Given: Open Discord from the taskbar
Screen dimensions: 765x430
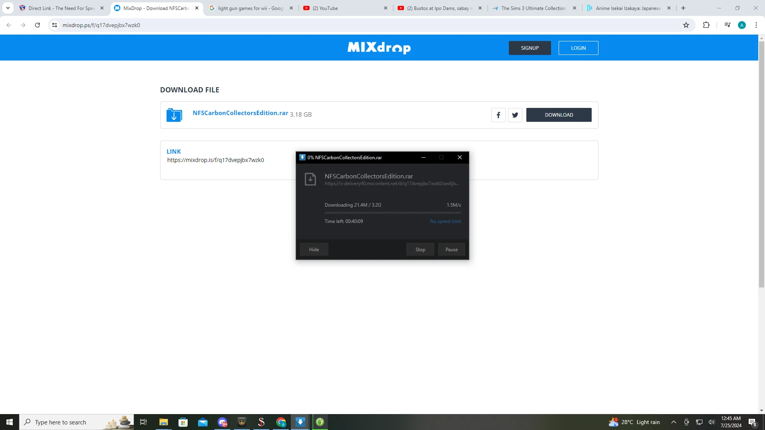Looking at the screenshot, I should click(x=222, y=422).
